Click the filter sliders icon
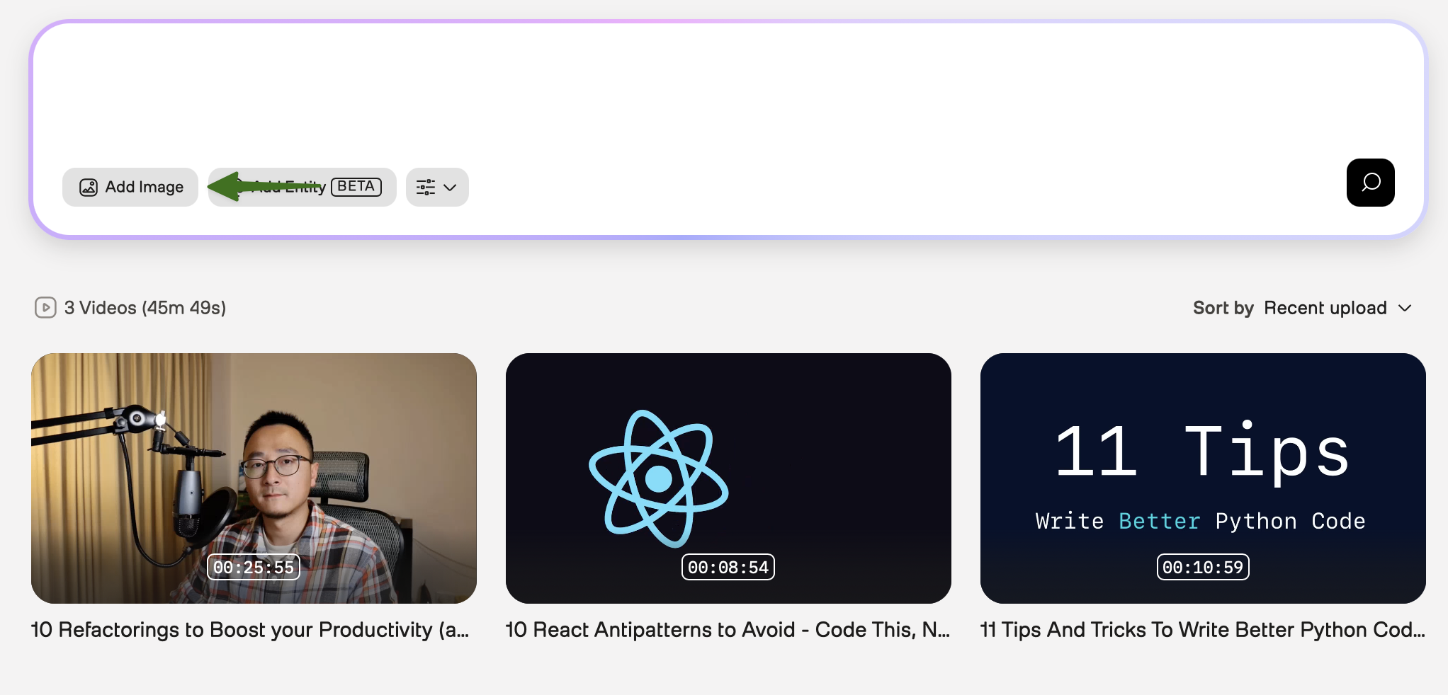 [426, 187]
